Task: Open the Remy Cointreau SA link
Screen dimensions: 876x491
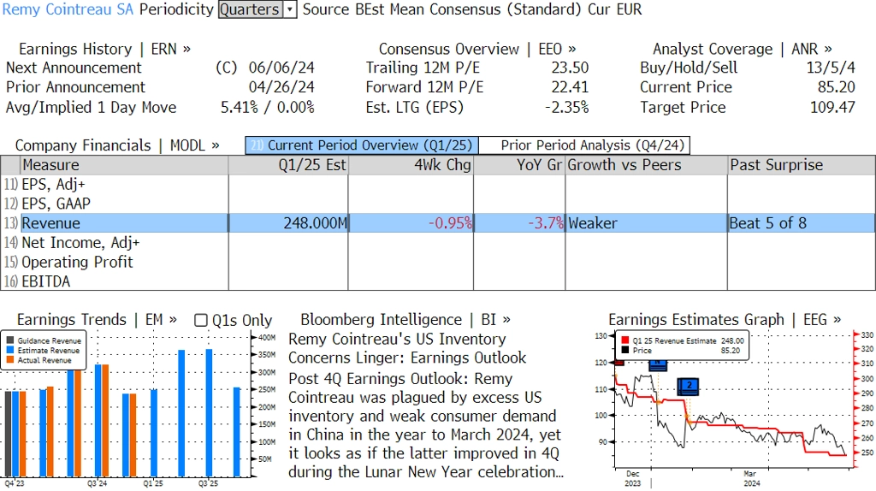Action: point(68,9)
